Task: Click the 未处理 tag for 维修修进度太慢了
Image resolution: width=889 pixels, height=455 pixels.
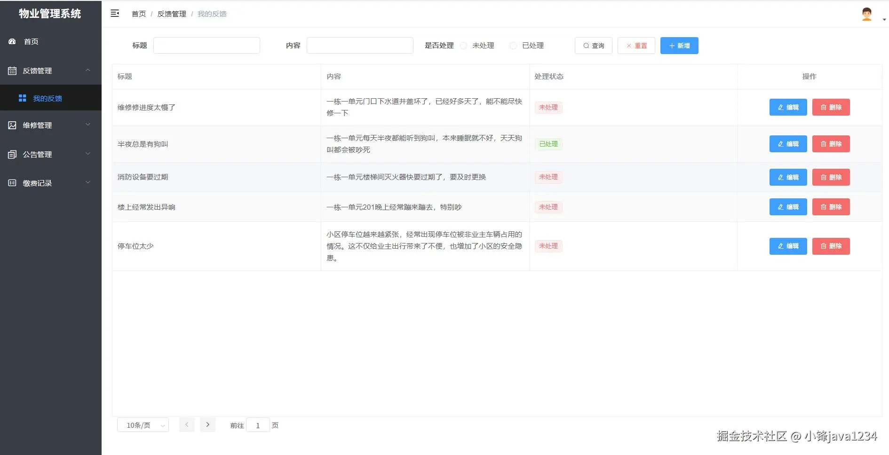Action: [x=548, y=107]
